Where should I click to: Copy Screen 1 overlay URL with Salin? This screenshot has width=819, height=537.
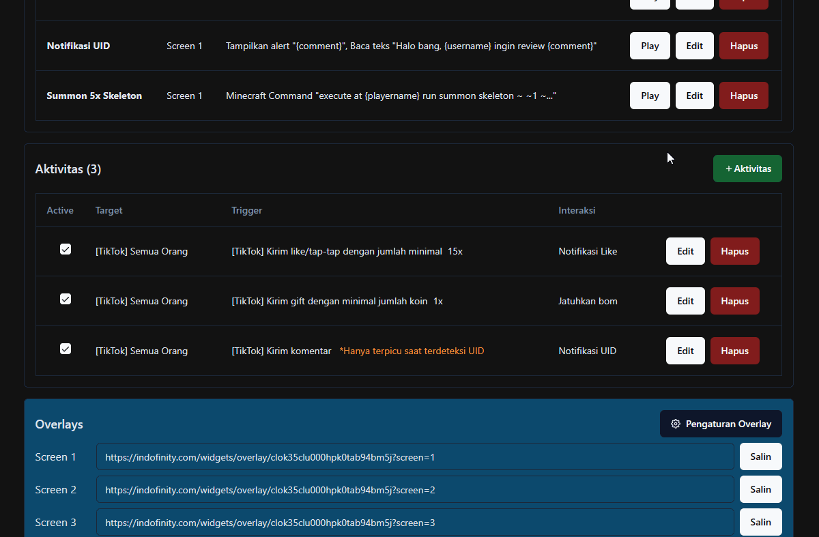click(760, 456)
